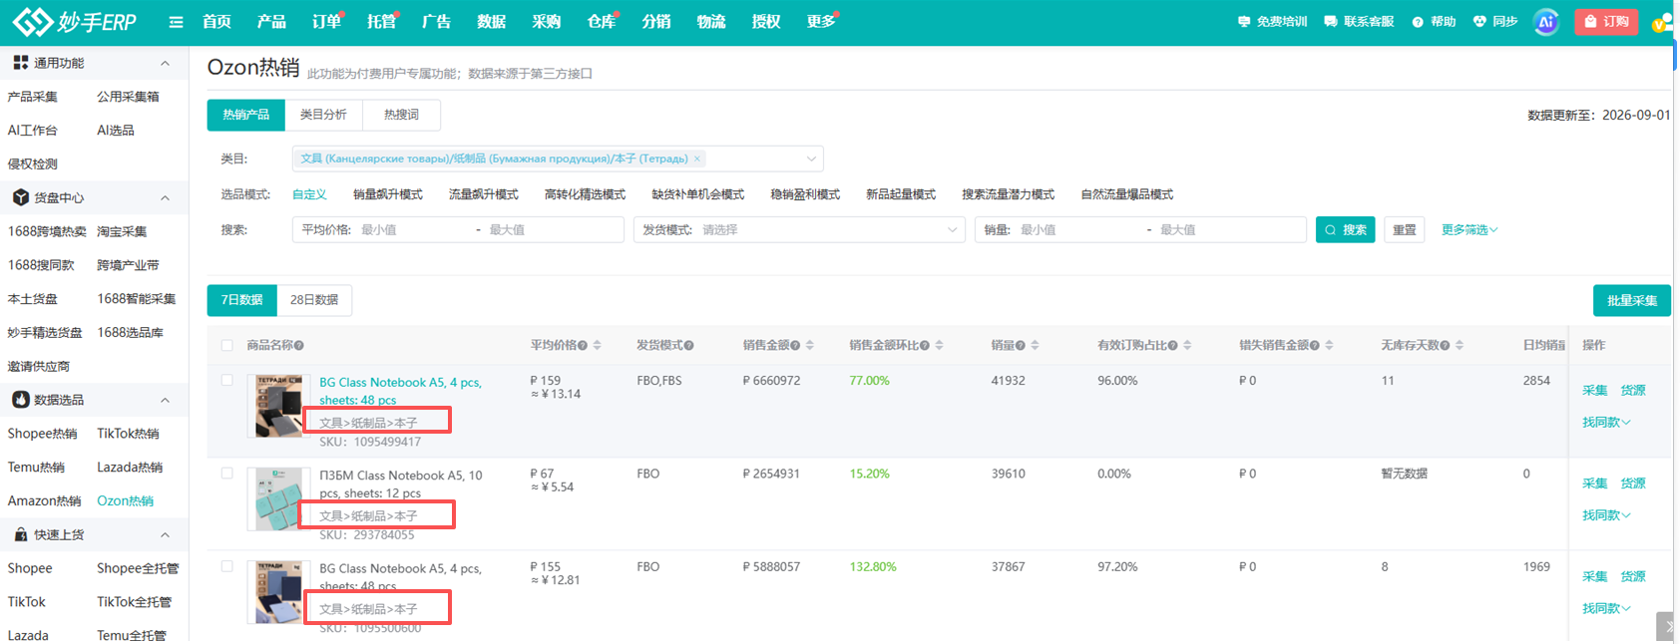
Task: Open 1688智能采集 in sidebar
Action: [137, 299]
